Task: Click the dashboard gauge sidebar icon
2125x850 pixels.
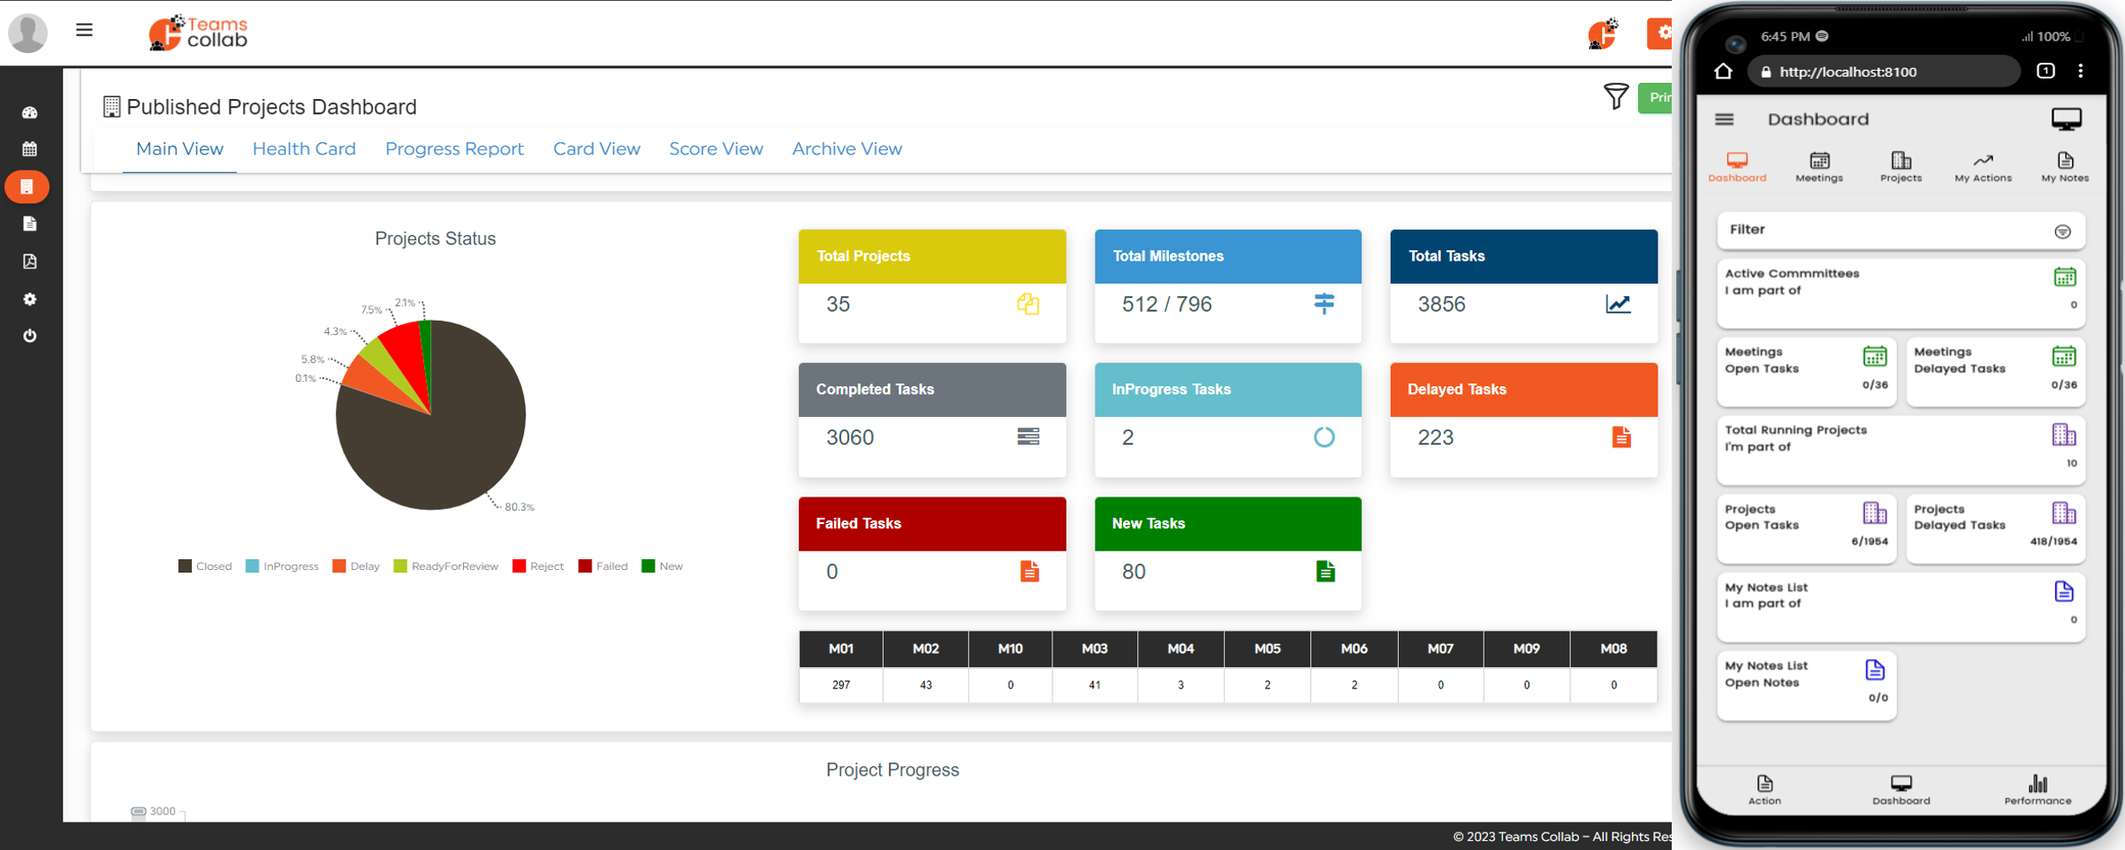Action: pos(29,112)
